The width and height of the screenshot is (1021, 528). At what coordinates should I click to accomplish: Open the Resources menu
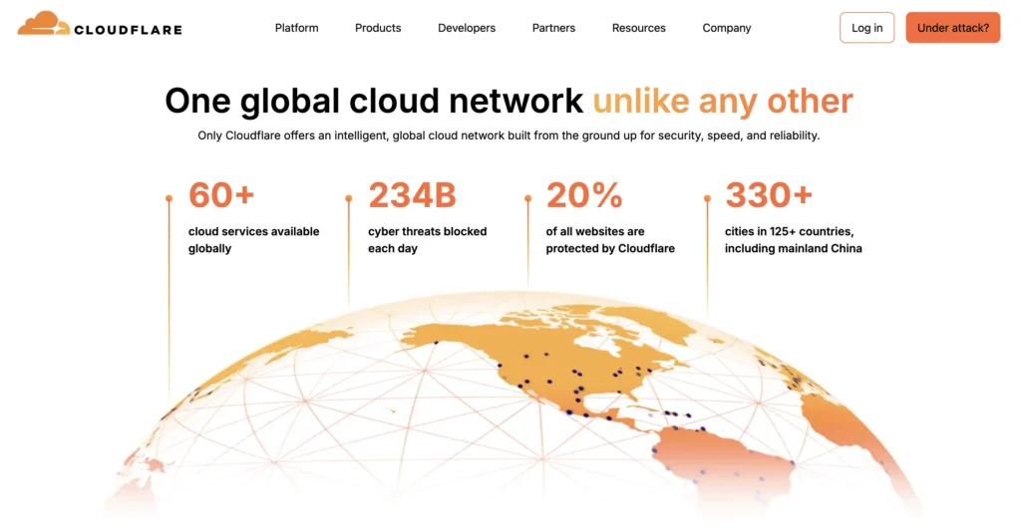point(639,28)
